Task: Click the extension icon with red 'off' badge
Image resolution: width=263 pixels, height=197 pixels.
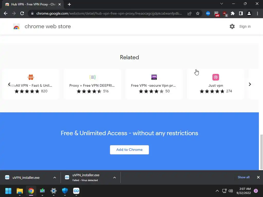Action: click(x=217, y=14)
